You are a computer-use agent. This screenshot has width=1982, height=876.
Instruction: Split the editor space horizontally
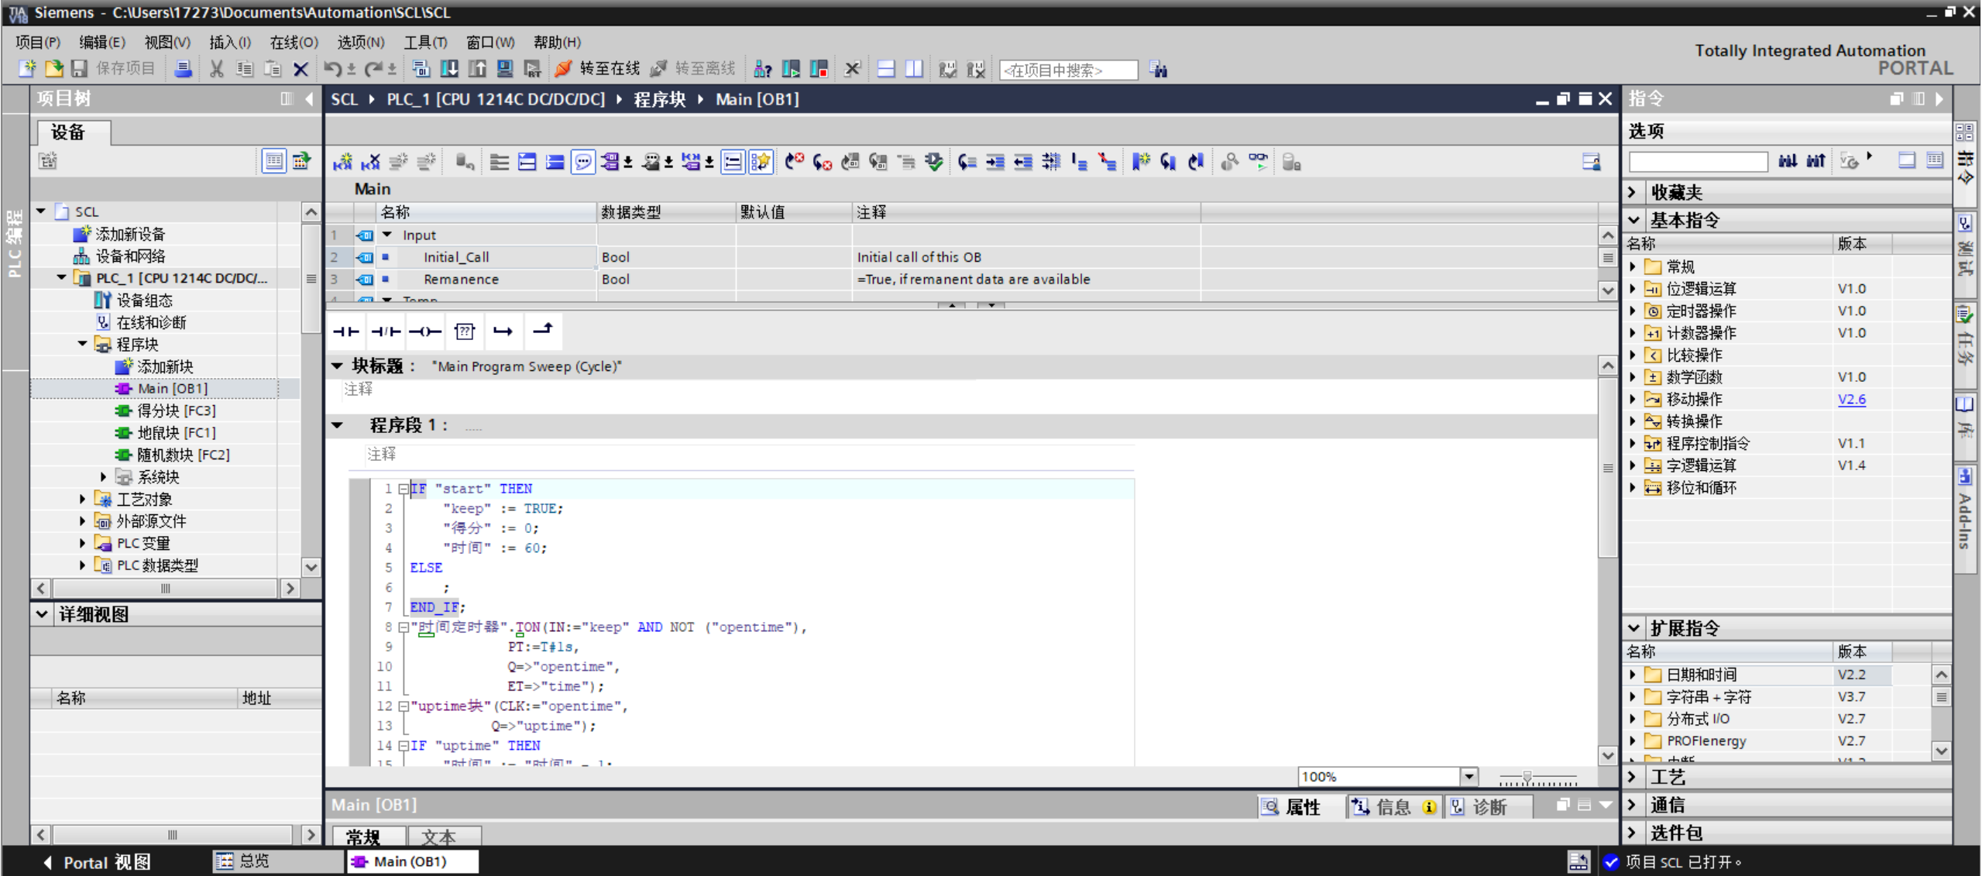[886, 70]
